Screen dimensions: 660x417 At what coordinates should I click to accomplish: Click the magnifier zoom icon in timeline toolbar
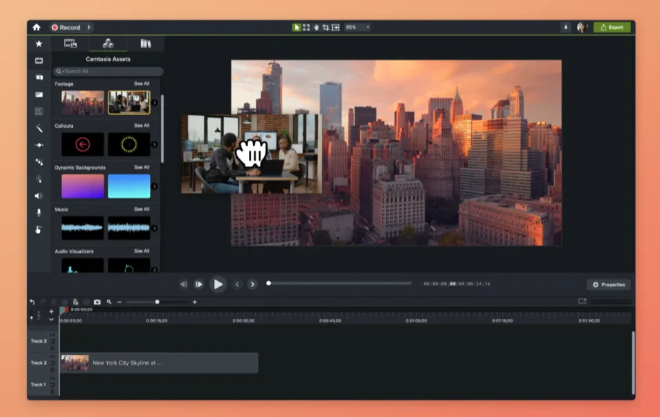click(109, 302)
